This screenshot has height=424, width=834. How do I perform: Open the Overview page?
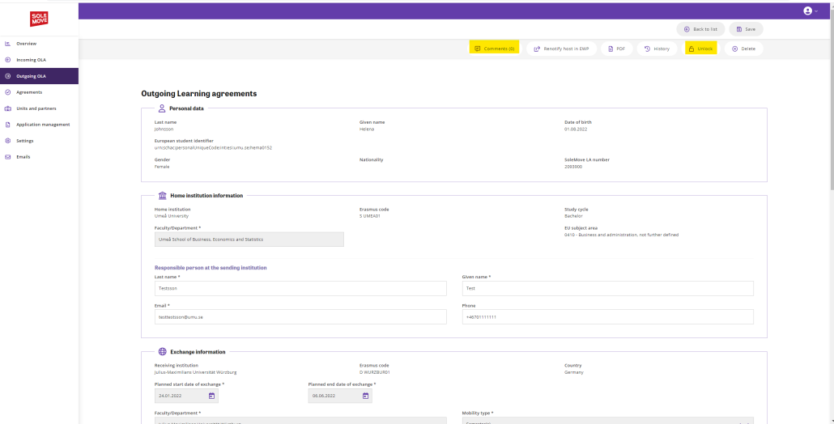tap(40, 44)
